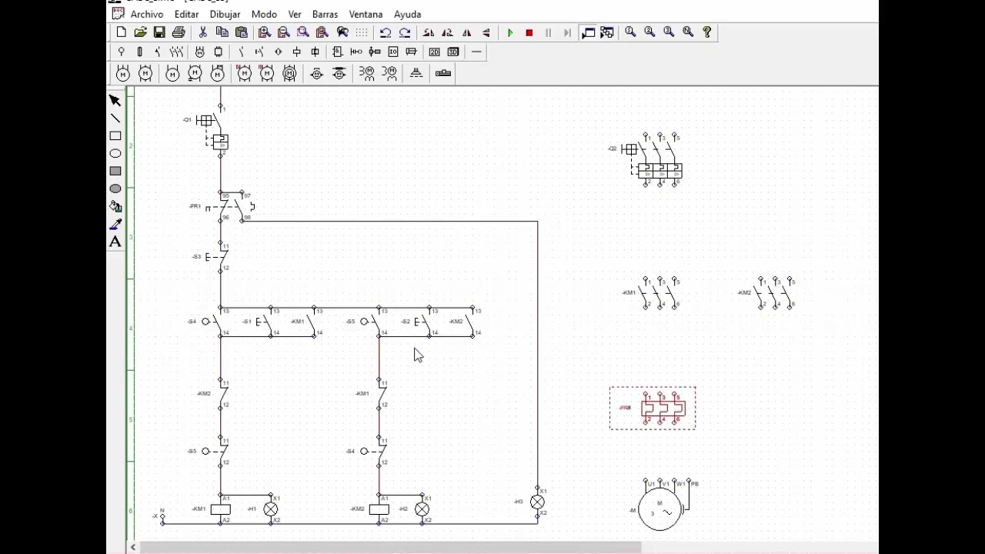Open an existing file with folder icon
The image size is (985, 554).
(x=140, y=32)
